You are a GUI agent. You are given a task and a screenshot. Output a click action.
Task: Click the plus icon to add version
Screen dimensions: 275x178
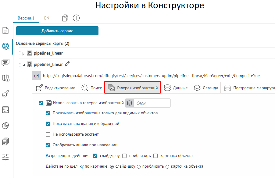76,18
